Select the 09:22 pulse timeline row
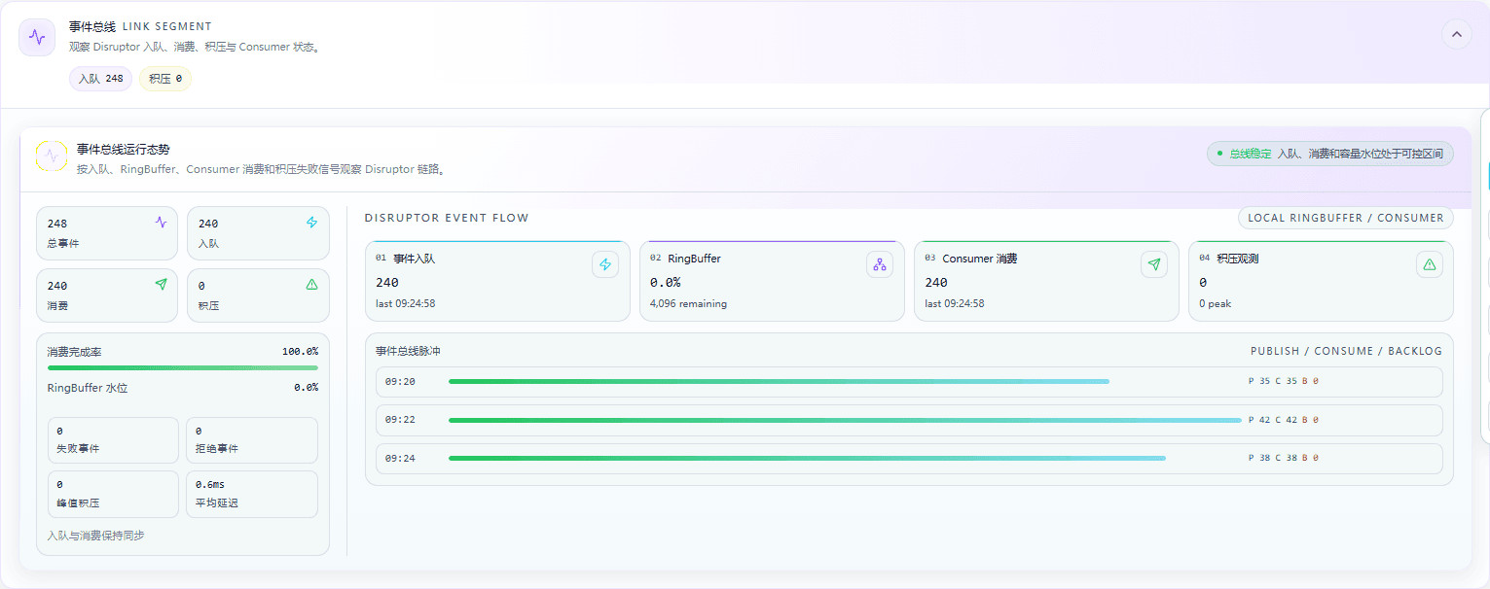 tap(909, 420)
